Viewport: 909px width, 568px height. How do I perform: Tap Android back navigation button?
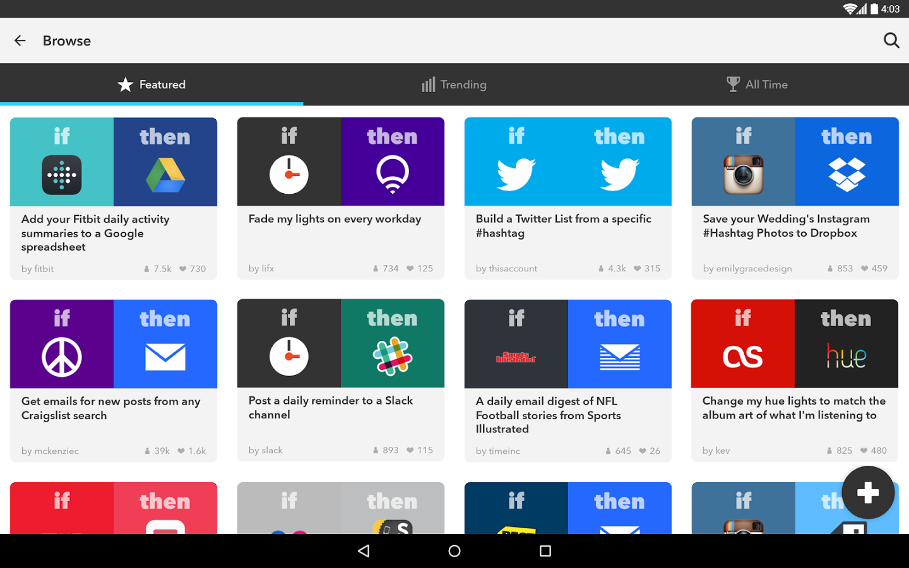[364, 551]
